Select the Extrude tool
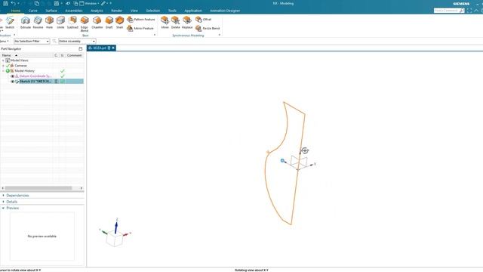 [26, 23]
